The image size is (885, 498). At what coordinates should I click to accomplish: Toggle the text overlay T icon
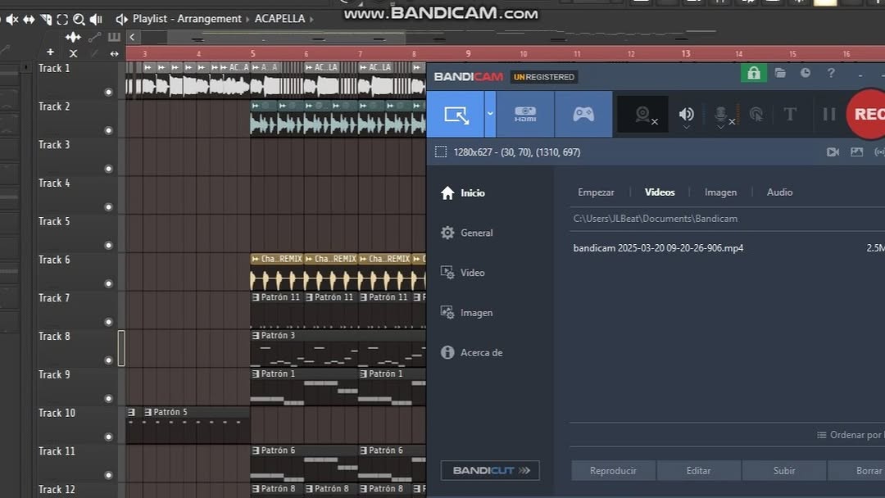(790, 115)
